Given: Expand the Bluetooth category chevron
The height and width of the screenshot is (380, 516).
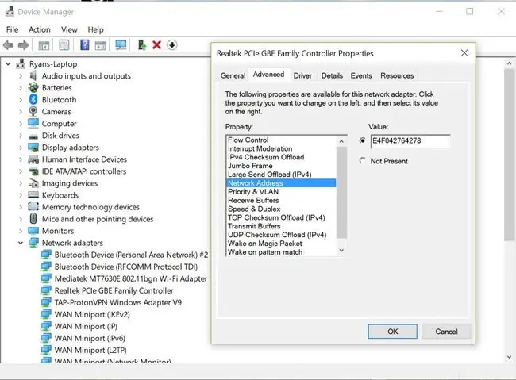Looking at the screenshot, I should (x=21, y=100).
